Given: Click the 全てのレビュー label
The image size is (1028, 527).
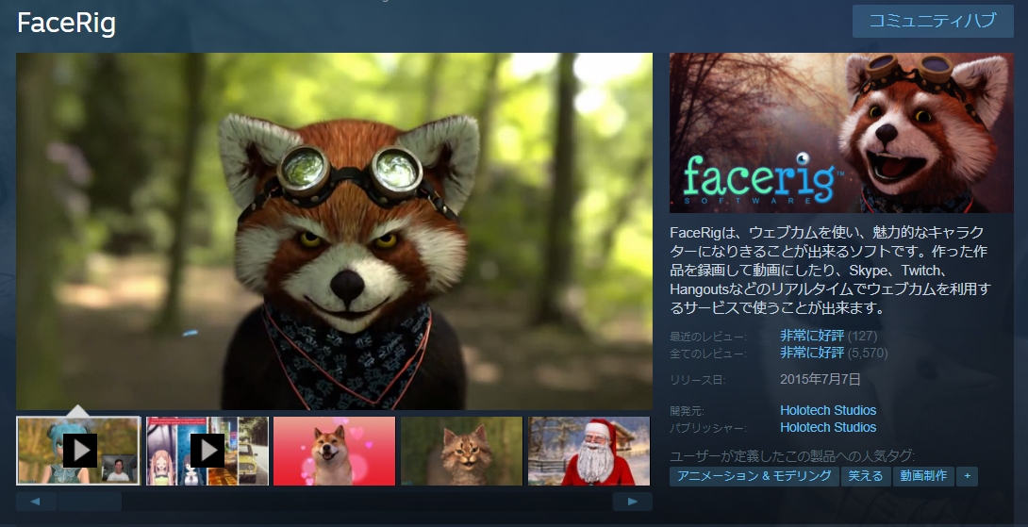Looking at the screenshot, I should (708, 354).
